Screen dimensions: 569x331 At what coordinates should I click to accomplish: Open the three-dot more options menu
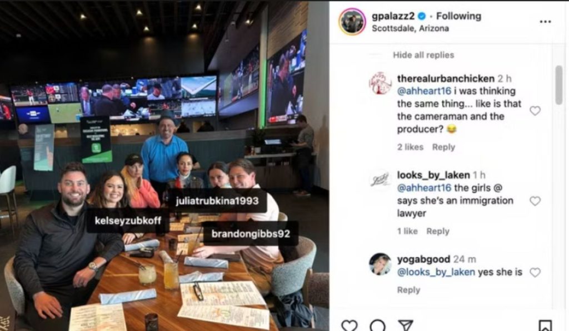[545, 22]
